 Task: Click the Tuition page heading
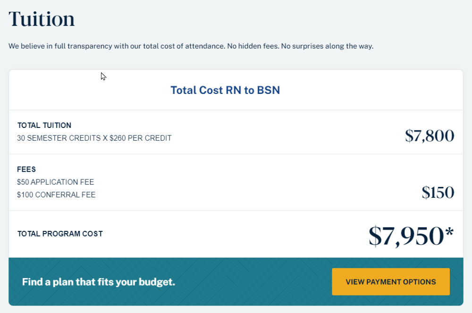pyautogui.click(x=42, y=19)
